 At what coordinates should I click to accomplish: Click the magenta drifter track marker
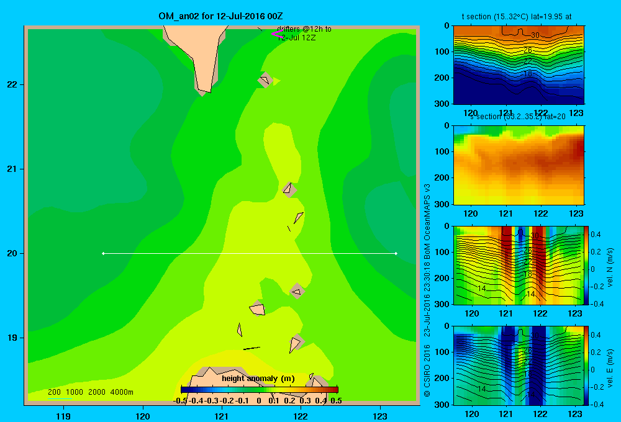point(277,34)
